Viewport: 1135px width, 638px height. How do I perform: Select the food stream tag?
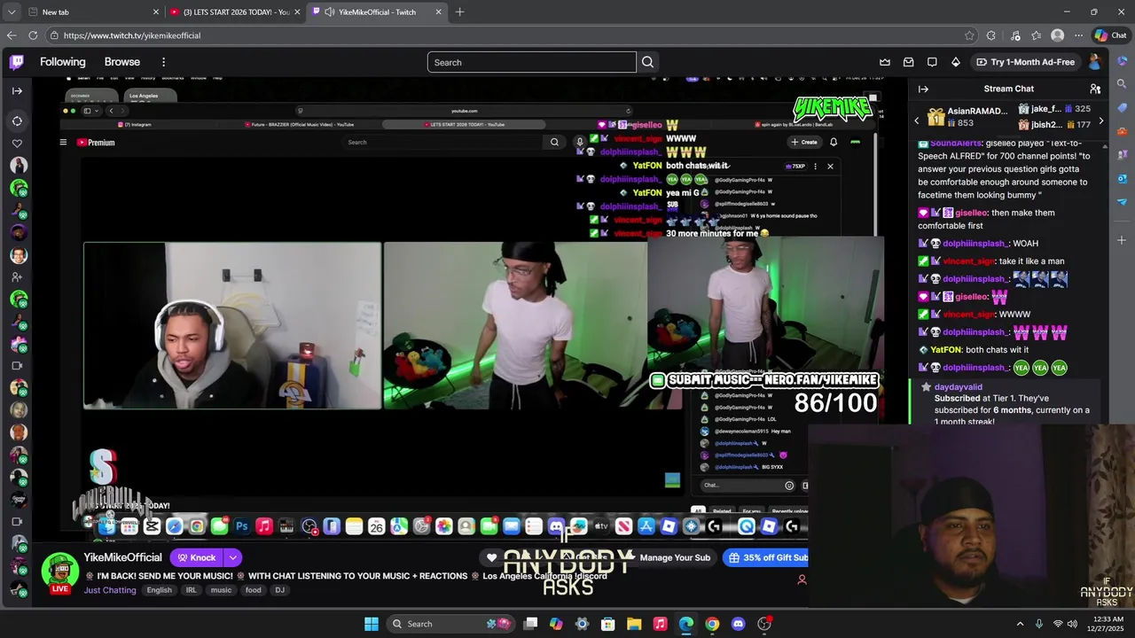coord(254,590)
